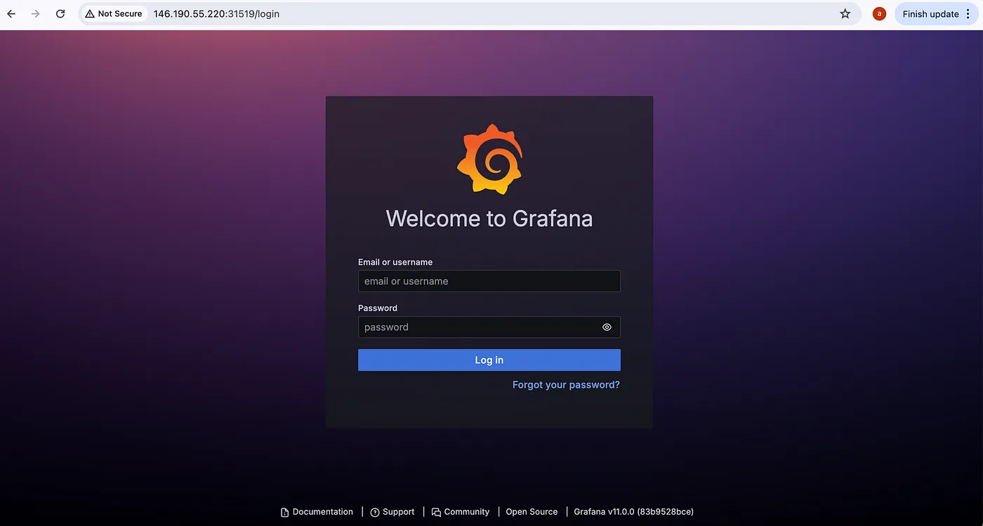Click the browser back arrow
This screenshot has height=526, width=983.
[x=11, y=14]
